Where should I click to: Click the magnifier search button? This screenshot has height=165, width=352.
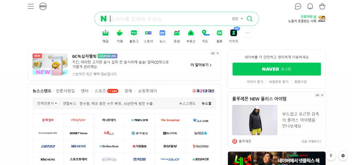(250, 19)
